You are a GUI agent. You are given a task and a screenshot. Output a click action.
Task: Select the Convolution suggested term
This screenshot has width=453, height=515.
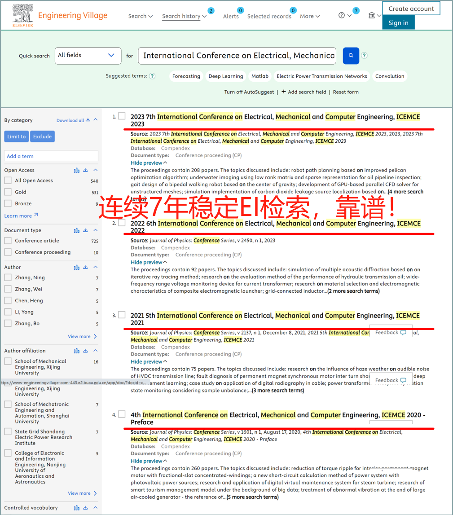pyautogui.click(x=390, y=76)
